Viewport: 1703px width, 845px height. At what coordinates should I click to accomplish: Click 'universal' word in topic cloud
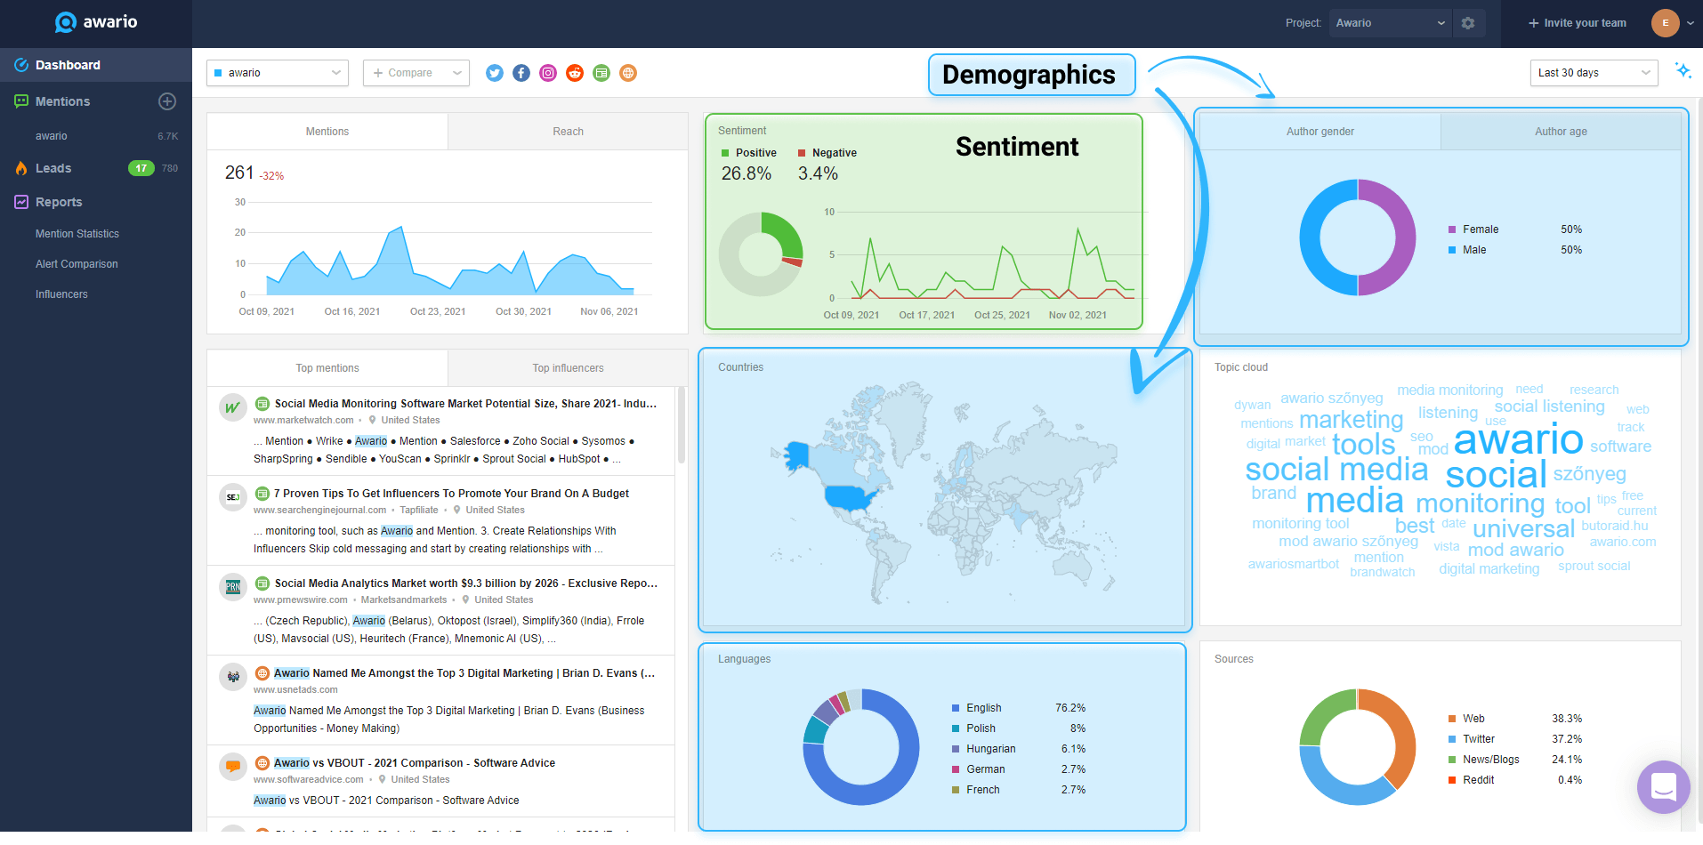point(1523,528)
